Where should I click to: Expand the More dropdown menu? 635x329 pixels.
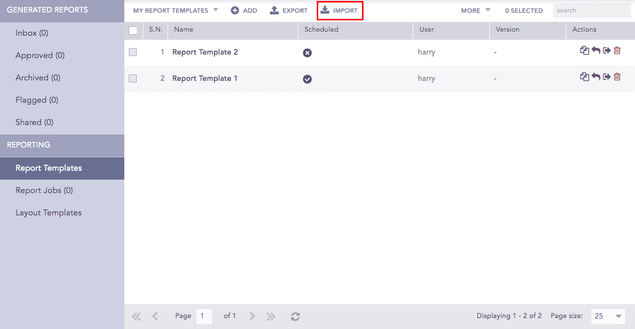[x=475, y=10]
